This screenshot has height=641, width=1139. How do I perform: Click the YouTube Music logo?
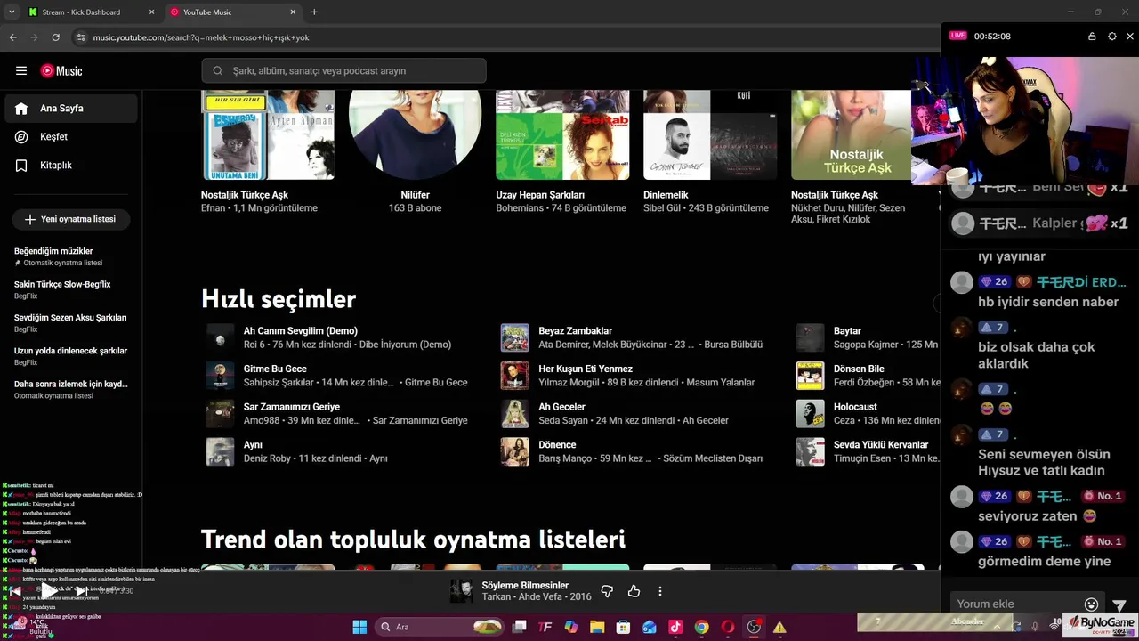61,71
